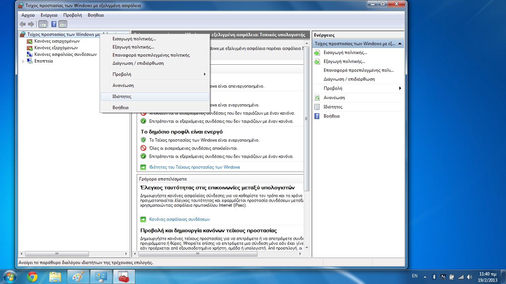This screenshot has height=284, width=506.
Task: Click the center pane scrollbar down arrow
Action: [306, 248]
